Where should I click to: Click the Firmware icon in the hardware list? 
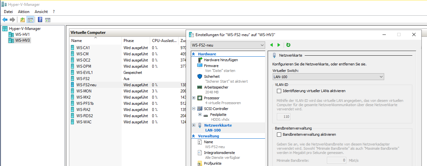click(x=200, y=65)
